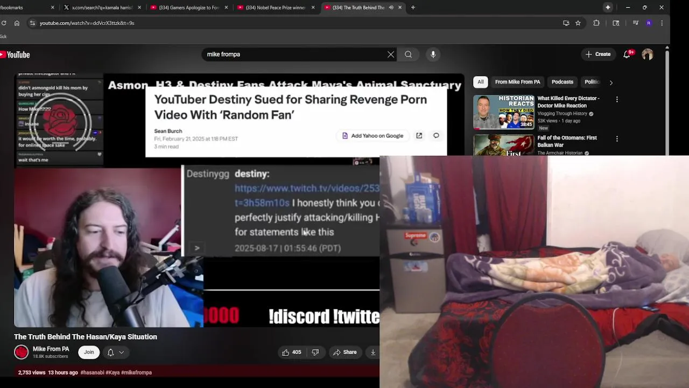Click the Join button
Viewport: 689px width, 388px height.
[89, 352]
